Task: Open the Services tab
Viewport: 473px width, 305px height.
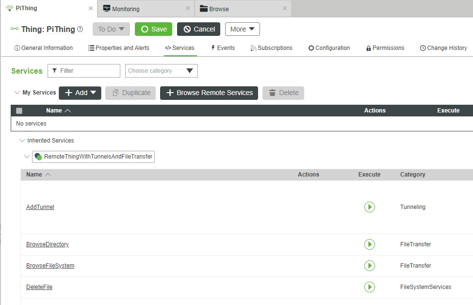Action: pyautogui.click(x=180, y=48)
